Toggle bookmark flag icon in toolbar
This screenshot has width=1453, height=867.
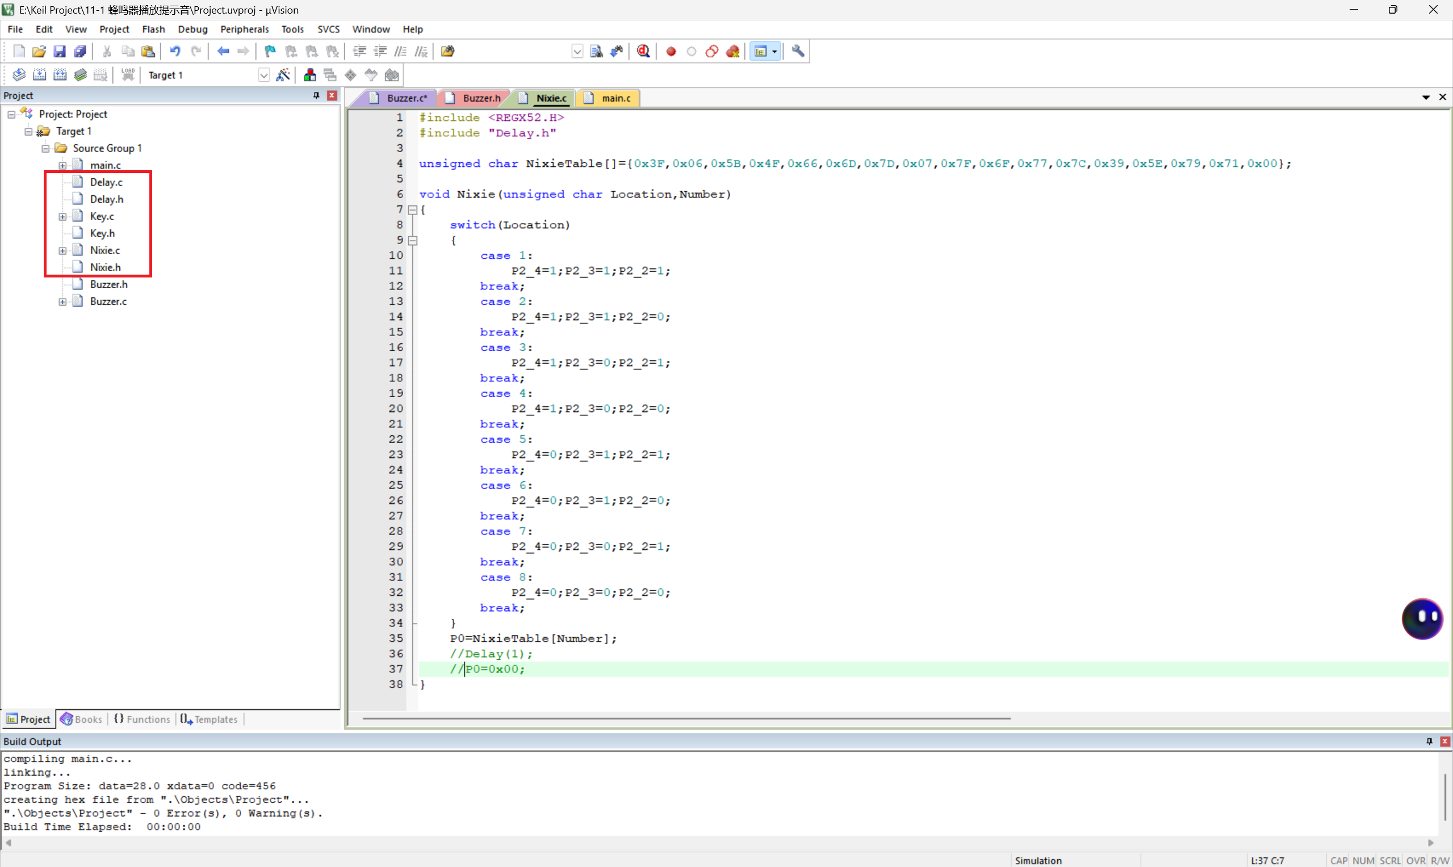coord(270,52)
